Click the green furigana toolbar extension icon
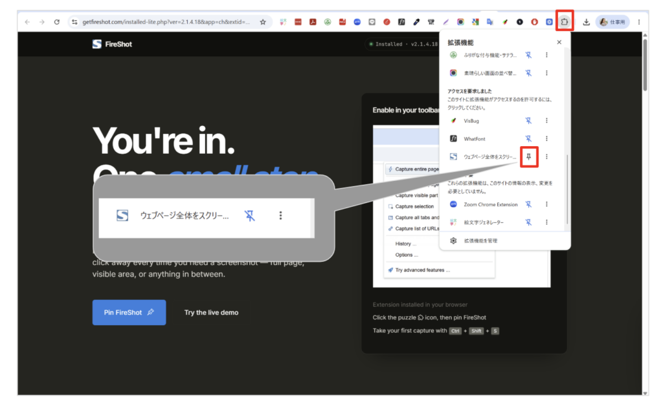 [328, 22]
